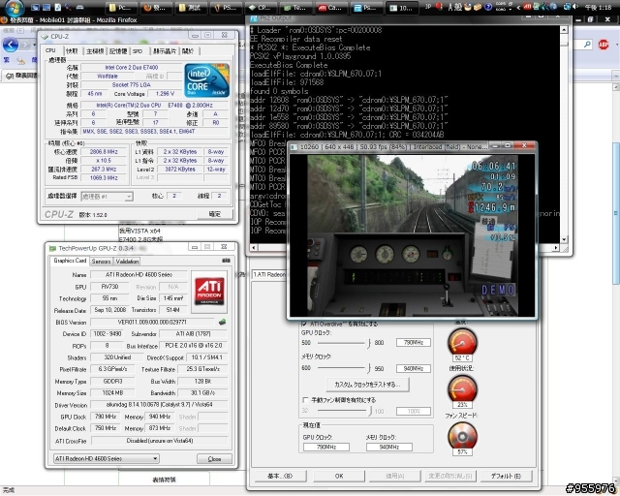Switch to the SPD tab in CPU-Z
This screenshot has width=620, height=496.
[x=137, y=50]
